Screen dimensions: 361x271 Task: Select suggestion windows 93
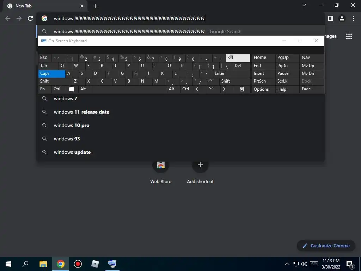point(181,139)
